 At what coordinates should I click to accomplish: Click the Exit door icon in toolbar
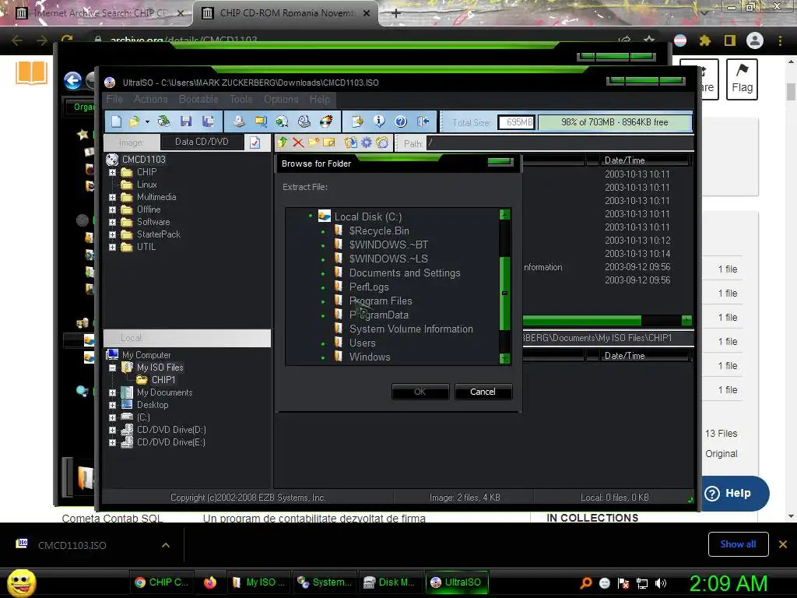[423, 121]
